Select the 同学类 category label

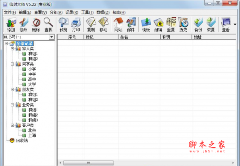pos(28,64)
